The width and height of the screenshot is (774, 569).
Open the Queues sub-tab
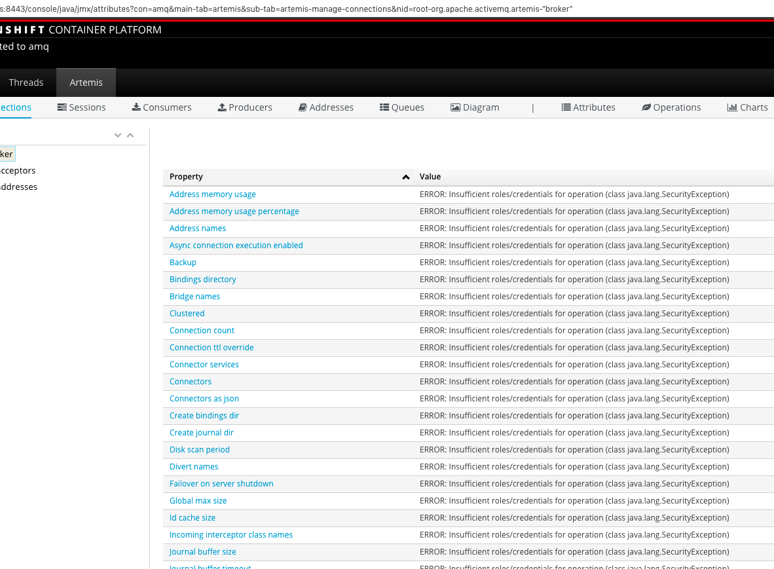coord(402,107)
